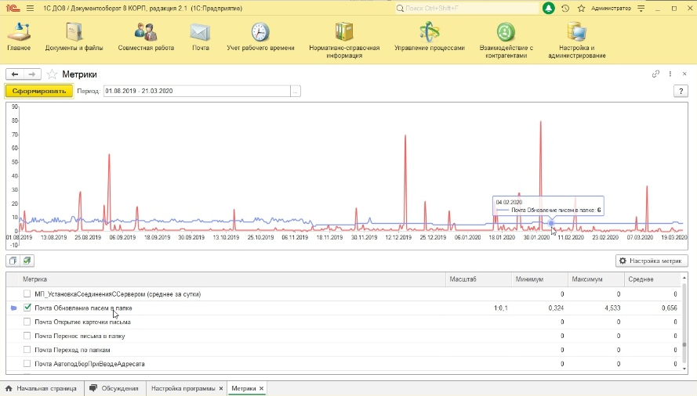Switch to Метрики tab

pos(243,388)
